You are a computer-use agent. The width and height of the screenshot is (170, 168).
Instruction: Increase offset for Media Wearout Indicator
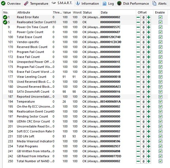[149, 142]
